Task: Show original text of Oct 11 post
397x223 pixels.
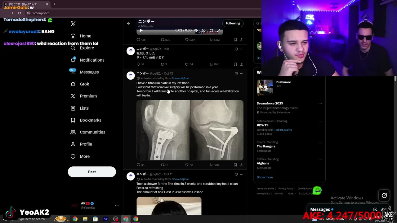Action: click(x=180, y=179)
